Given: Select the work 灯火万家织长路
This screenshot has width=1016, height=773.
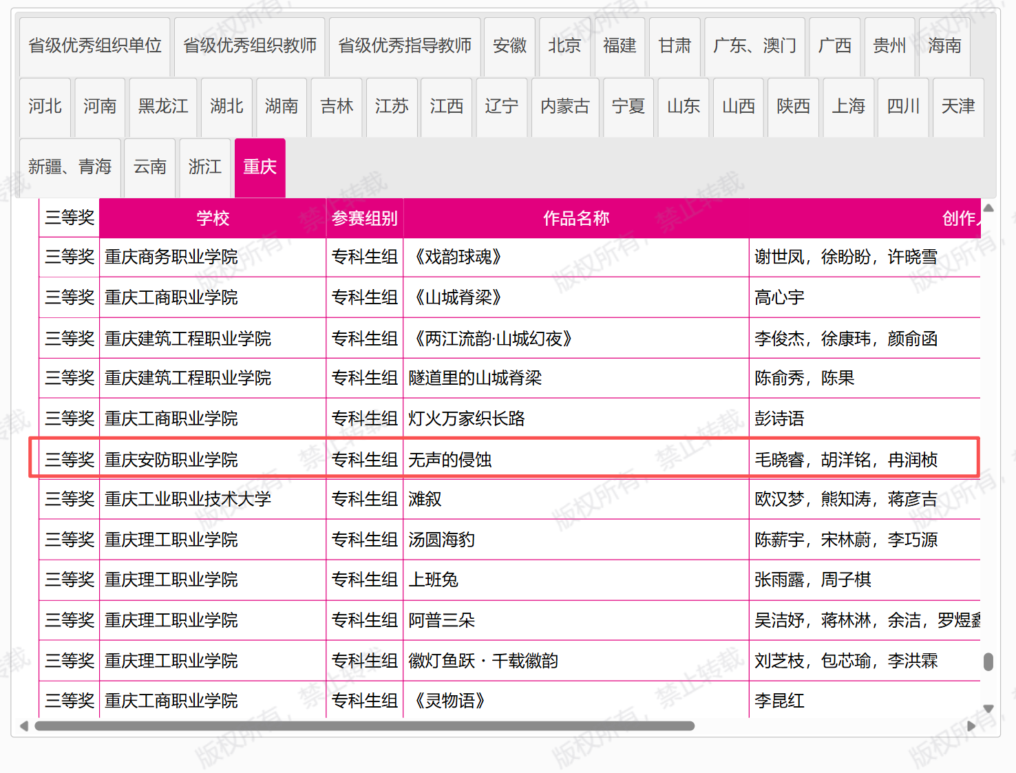Looking at the screenshot, I should 467,419.
